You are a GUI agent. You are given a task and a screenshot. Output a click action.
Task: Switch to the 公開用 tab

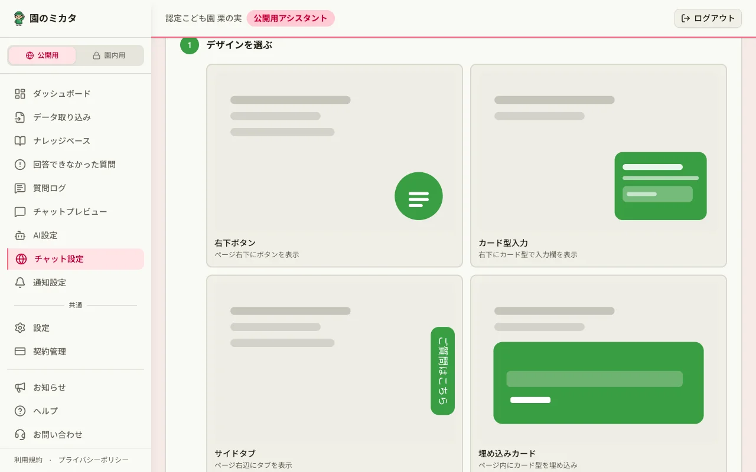[x=43, y=55]
